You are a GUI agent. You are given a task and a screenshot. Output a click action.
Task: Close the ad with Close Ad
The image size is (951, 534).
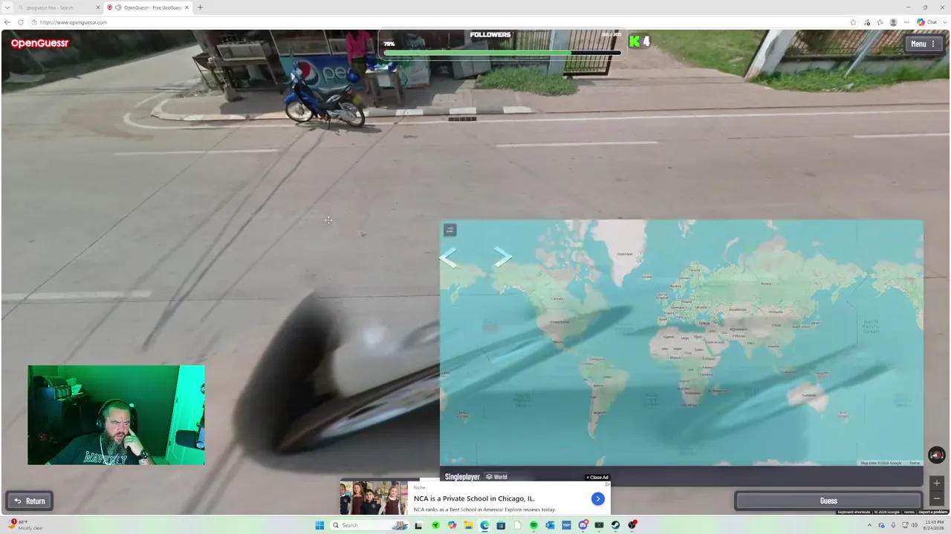click(597, 478)
